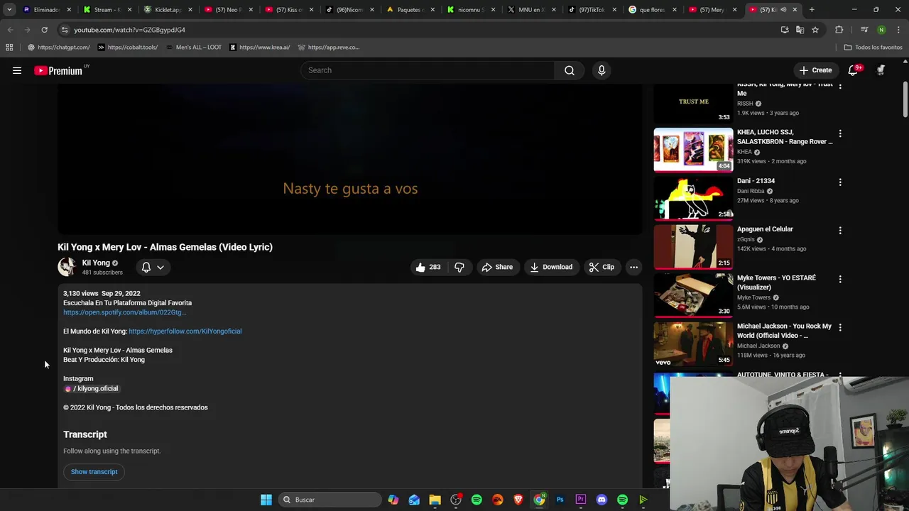Image resolution: width=909 pixels, height=511 pixels.
Task: Click the translate page icon
Action: (800, 30)
